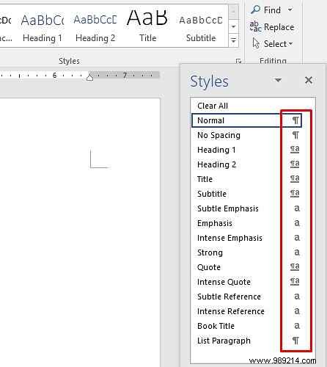The width and height of the screenshot is (327, 367).
Task: Click the linked style icon beside Intense Quote
Action: (295, 281)
